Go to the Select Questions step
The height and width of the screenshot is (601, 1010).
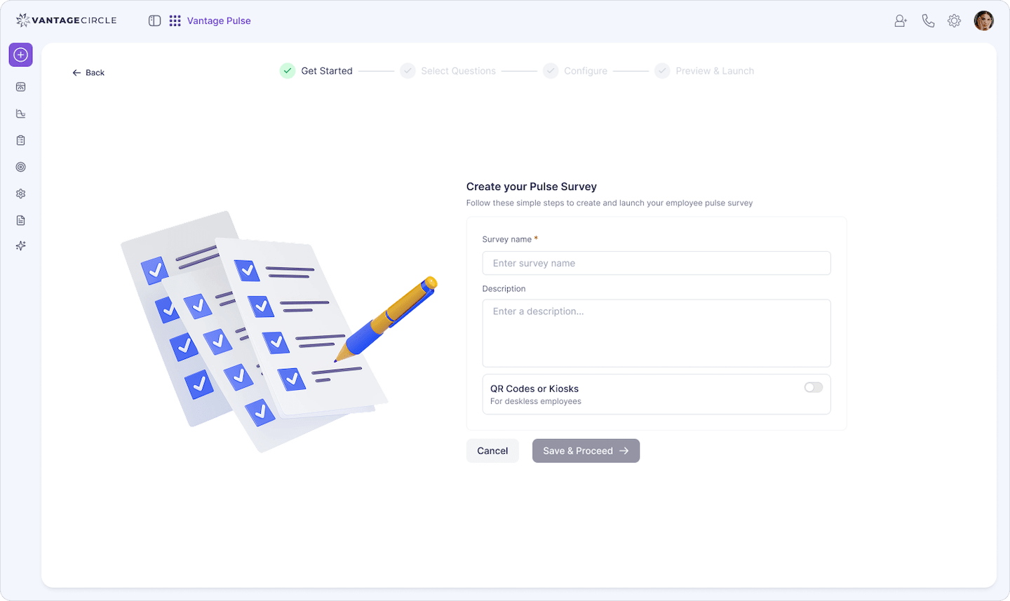point(458,71)
